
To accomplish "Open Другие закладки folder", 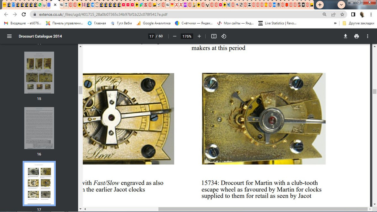I will [358, 23].
